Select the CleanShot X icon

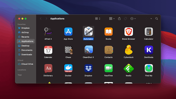[x=89, y=50]
